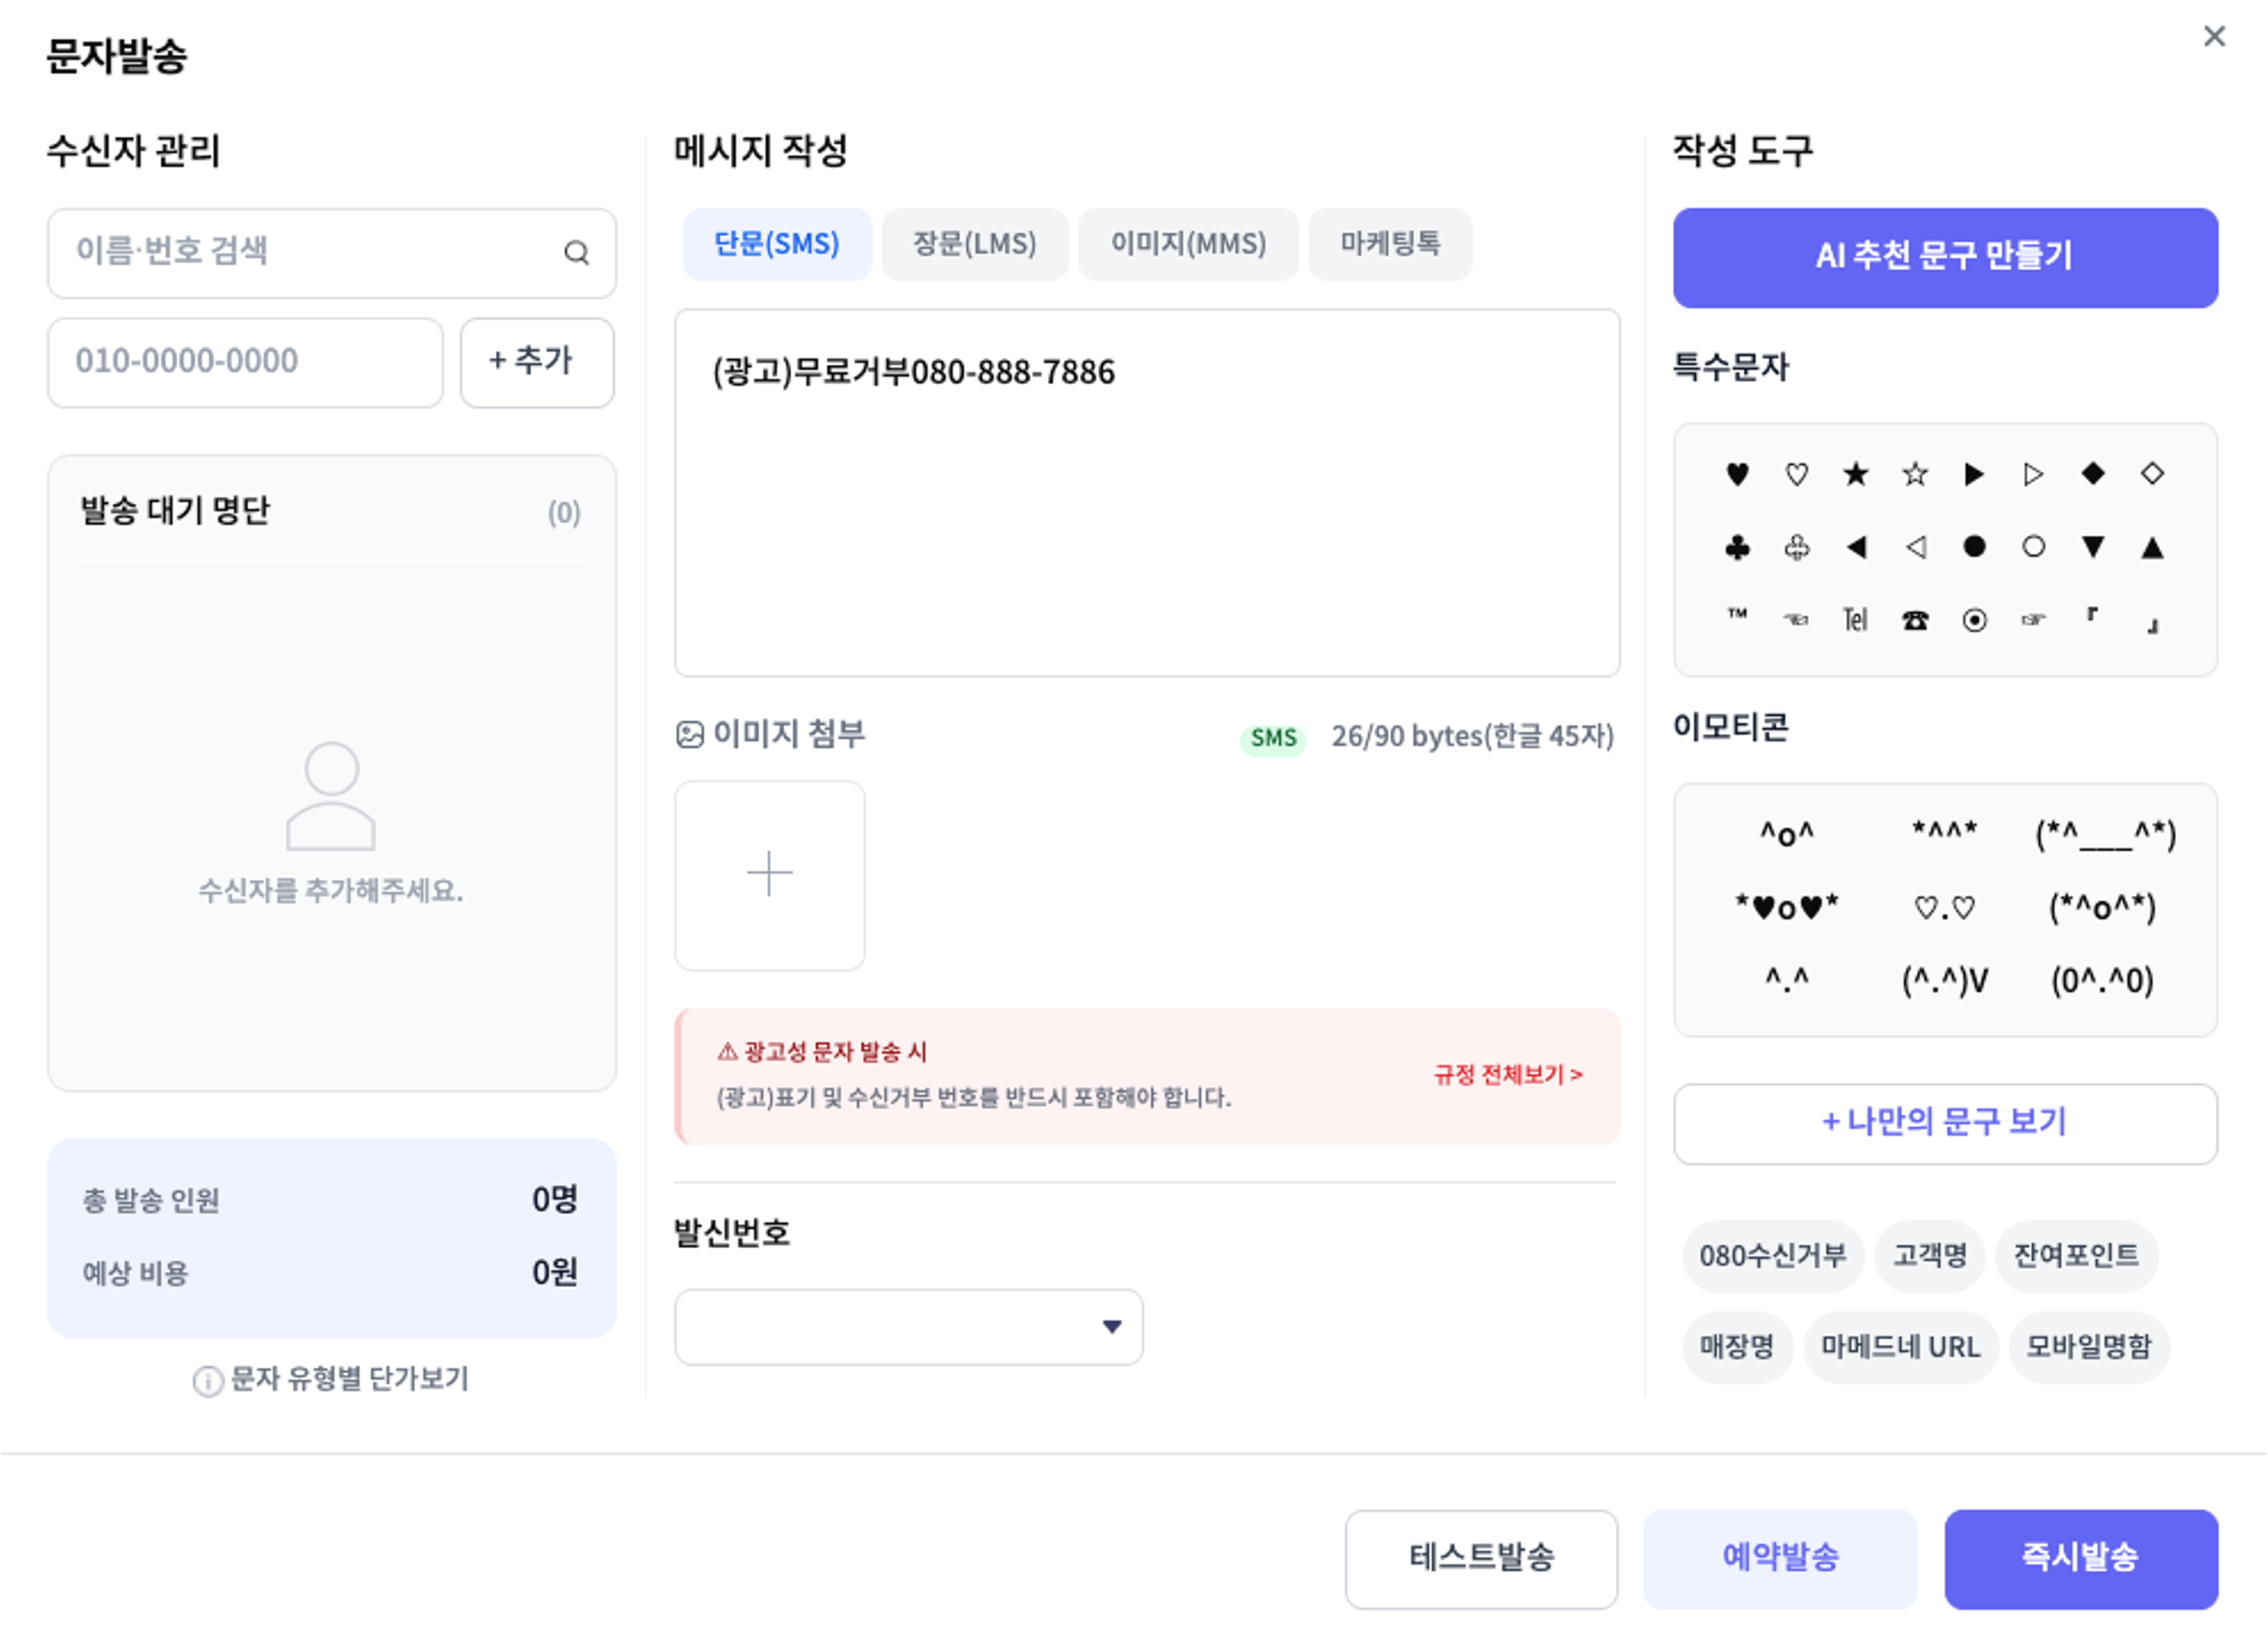Select the 마케팅톡 tab

(x=1389, y=244)
